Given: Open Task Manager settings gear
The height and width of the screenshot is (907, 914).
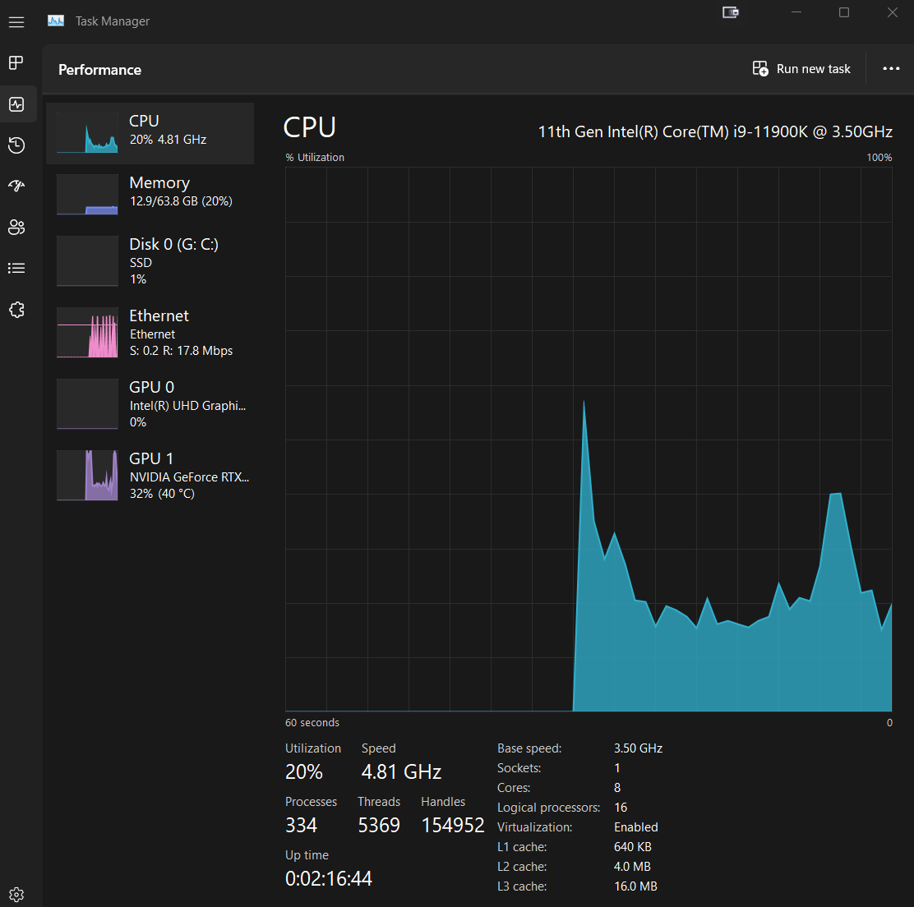Looking at the screenshot, I should coord(16,894).
